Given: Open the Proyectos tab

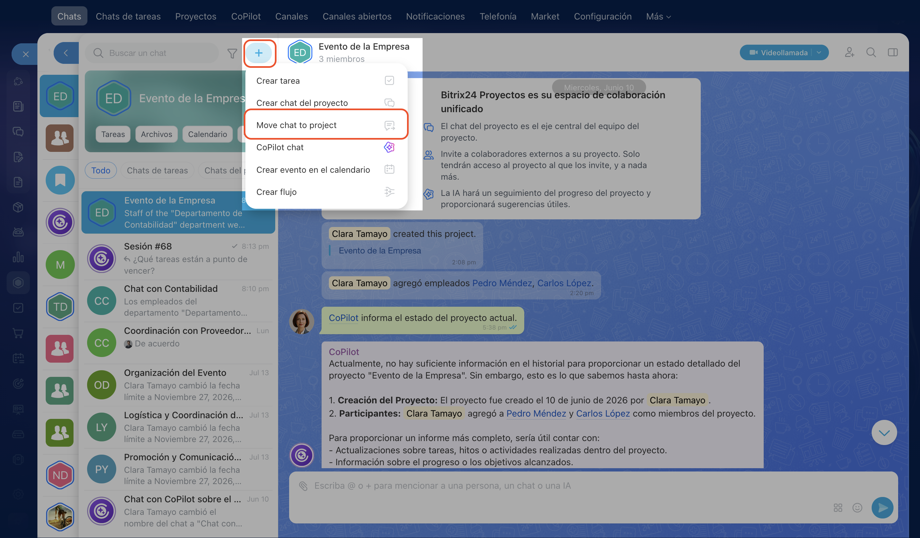Looking at the screenshot, I should (196, 17).
